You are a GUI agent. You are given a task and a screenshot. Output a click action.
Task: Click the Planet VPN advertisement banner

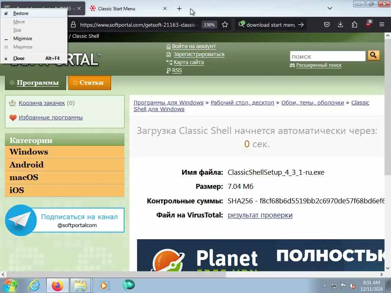coord(260,255)
